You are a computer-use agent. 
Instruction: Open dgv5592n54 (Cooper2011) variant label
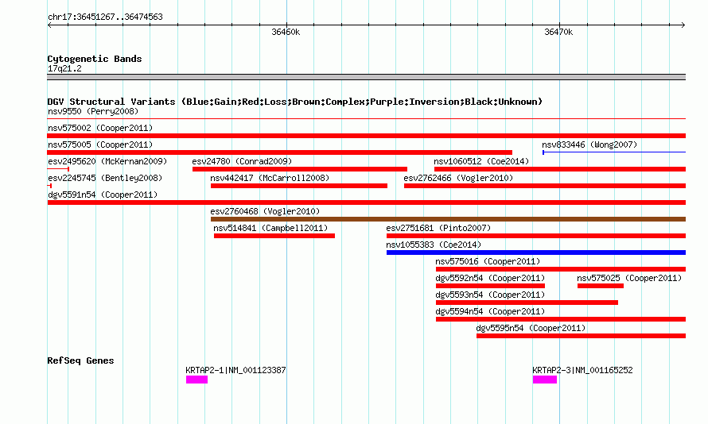pos(490,278)
